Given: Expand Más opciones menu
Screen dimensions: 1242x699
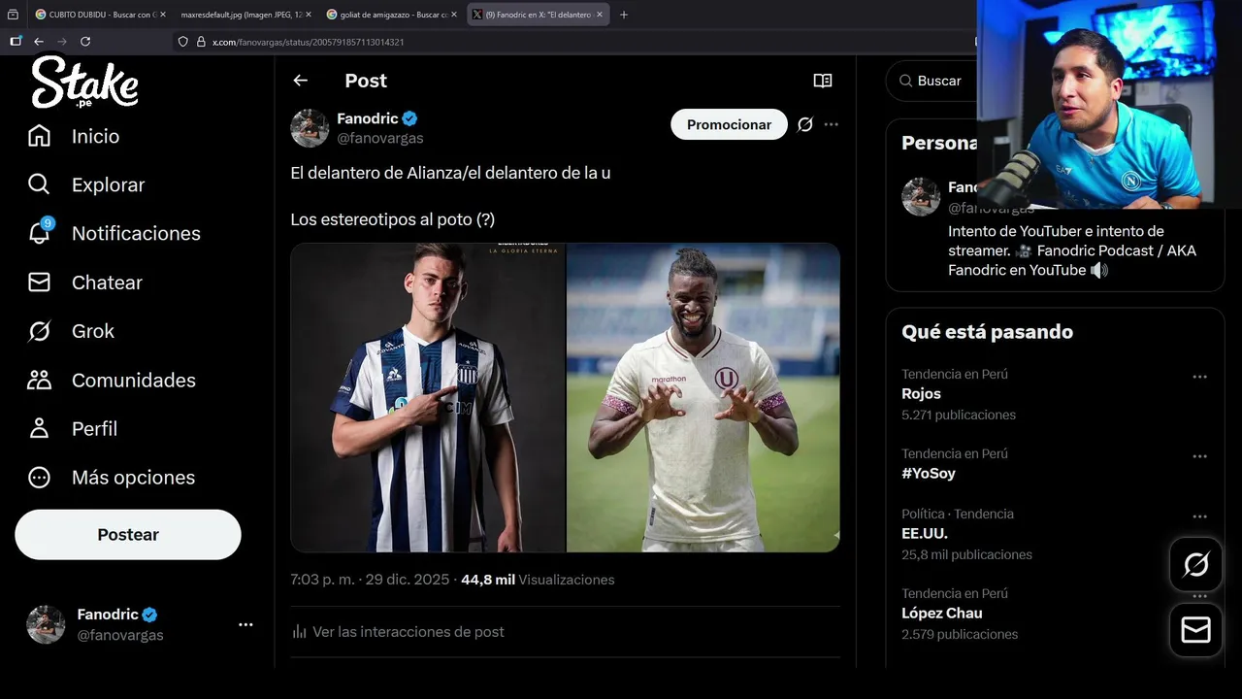Looking at the screenshot, I should [39, 477].
